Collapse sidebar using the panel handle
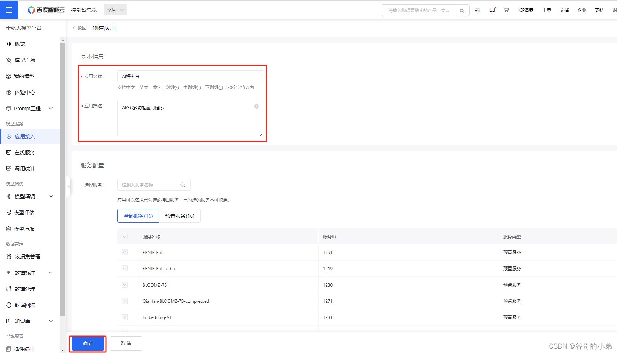Viewport: 617px width, 353px height. coord(68,187)
